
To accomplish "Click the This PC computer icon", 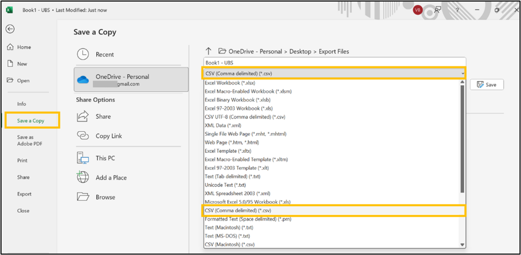I will coord(83,158).
